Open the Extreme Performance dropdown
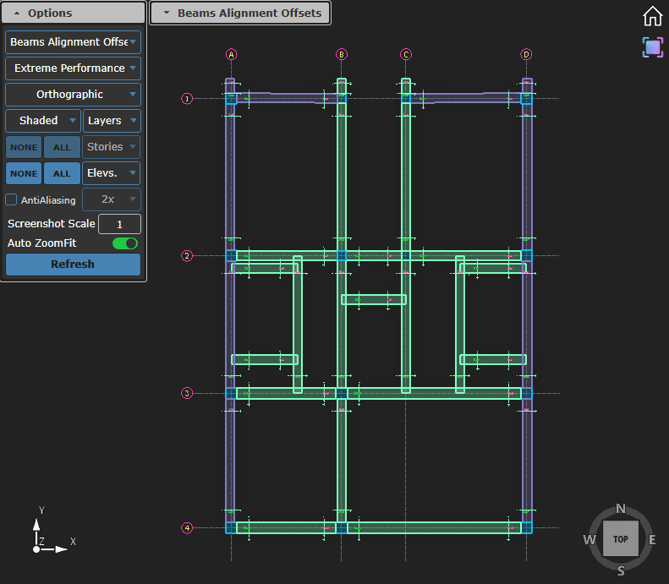 tap(73, 68)
